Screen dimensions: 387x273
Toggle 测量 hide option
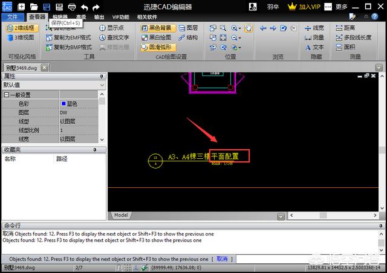[x=314, y=37]
